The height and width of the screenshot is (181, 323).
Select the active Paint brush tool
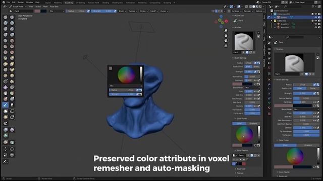point(6,105)
